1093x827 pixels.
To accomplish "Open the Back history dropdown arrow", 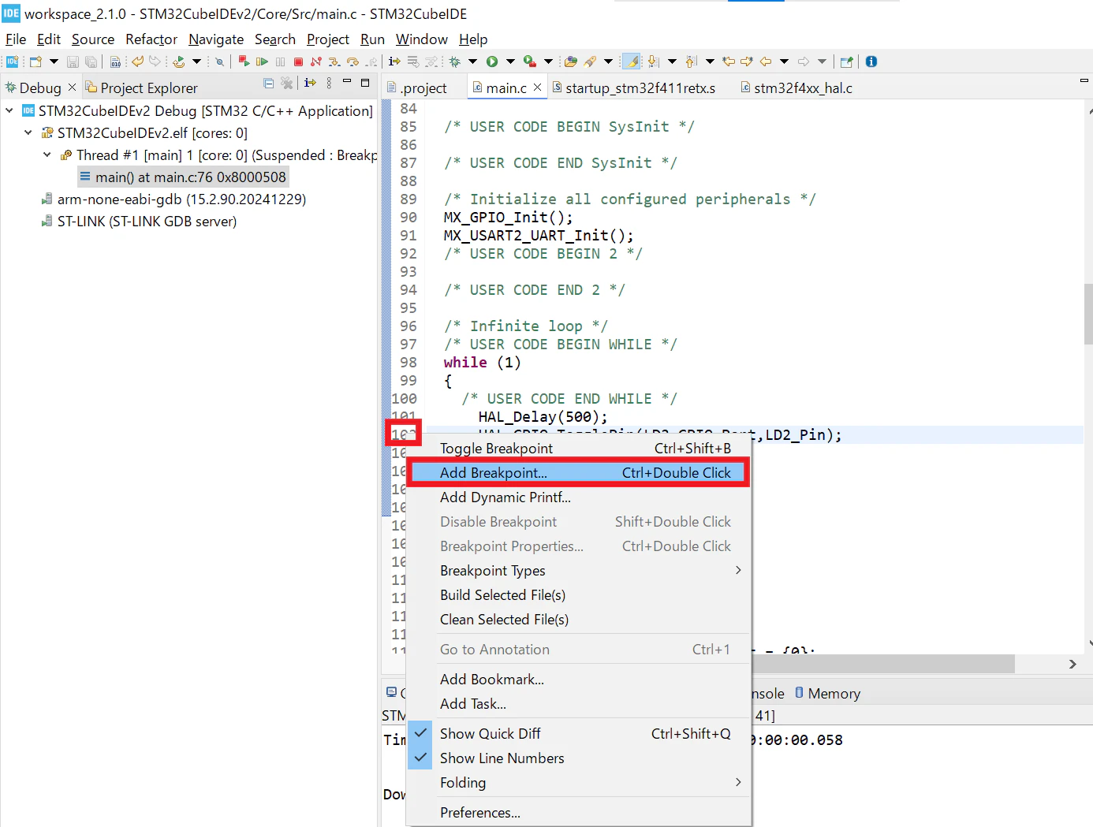I will click(x=784, y=61).
